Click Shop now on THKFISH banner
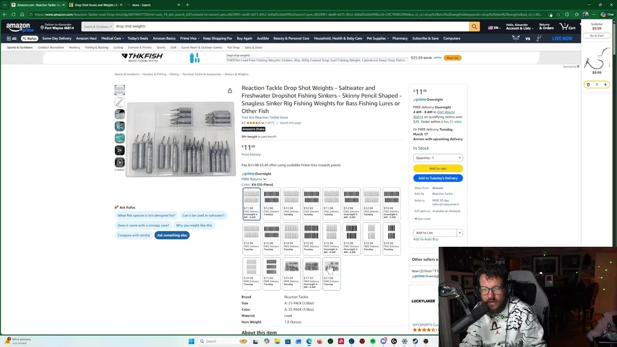 [452, 58]
